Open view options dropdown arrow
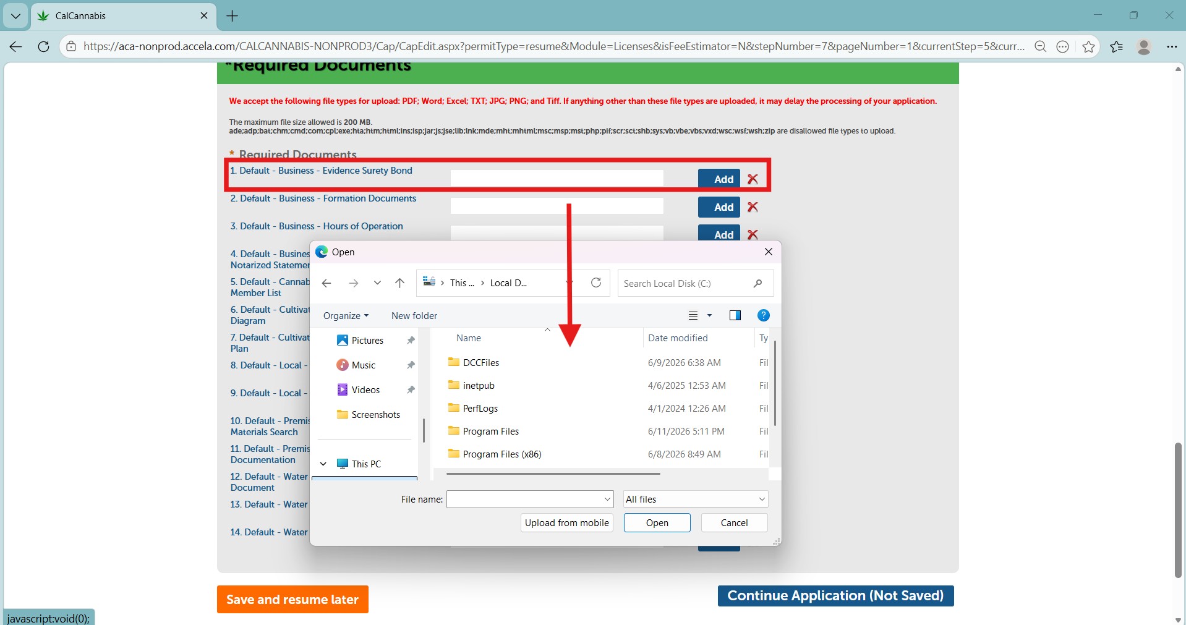 pyautogui.click(x=709, y=315)
